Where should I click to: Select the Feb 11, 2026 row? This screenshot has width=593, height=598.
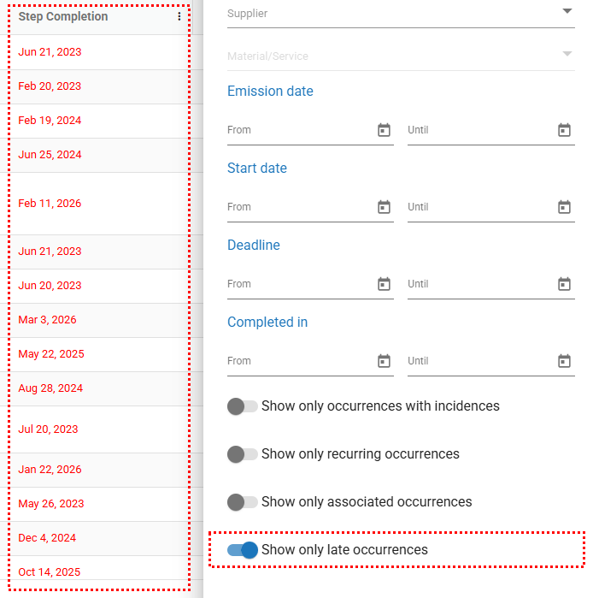[x=50, y=204]
